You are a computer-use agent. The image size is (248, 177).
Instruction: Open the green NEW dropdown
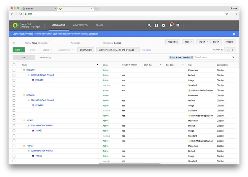18,50
